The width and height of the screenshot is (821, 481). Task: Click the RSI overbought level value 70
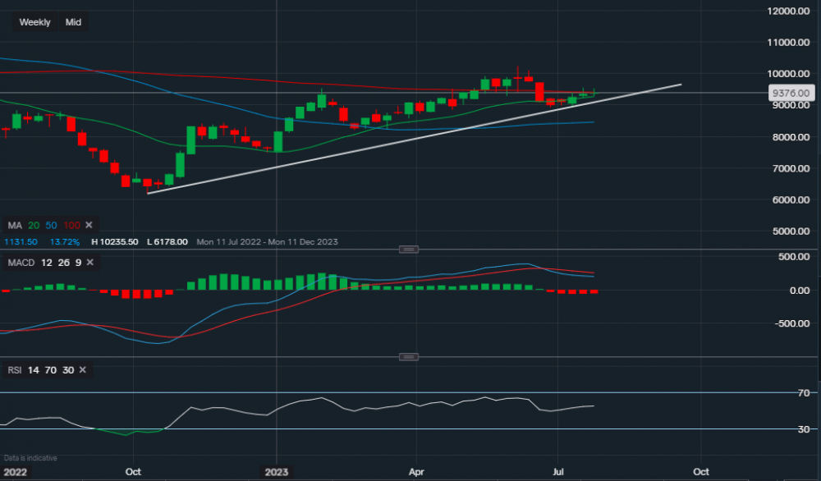click(x=49, y=370)
